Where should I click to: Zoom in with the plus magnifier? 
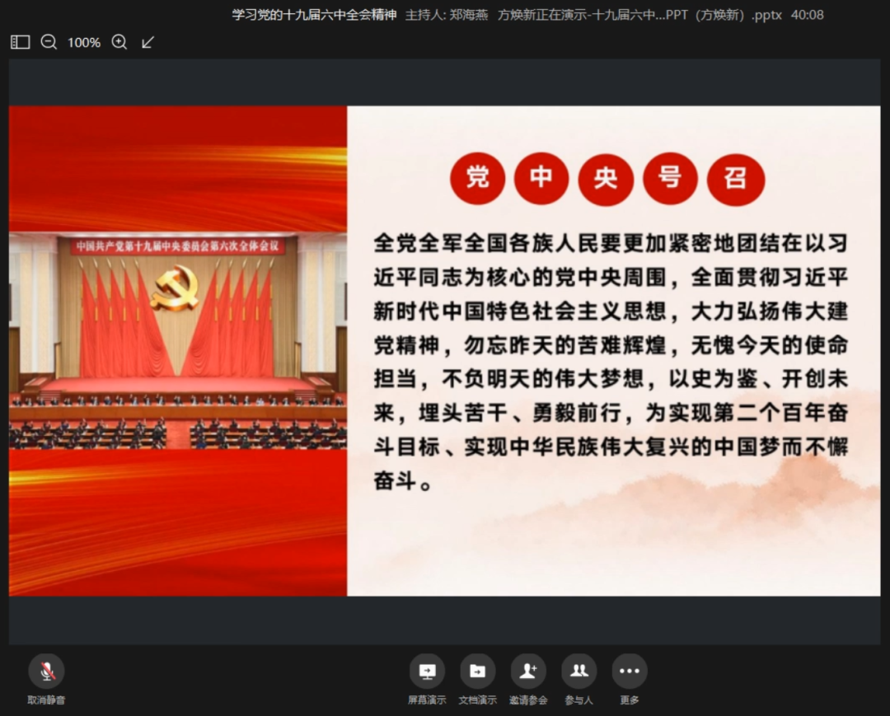[119, 42]
